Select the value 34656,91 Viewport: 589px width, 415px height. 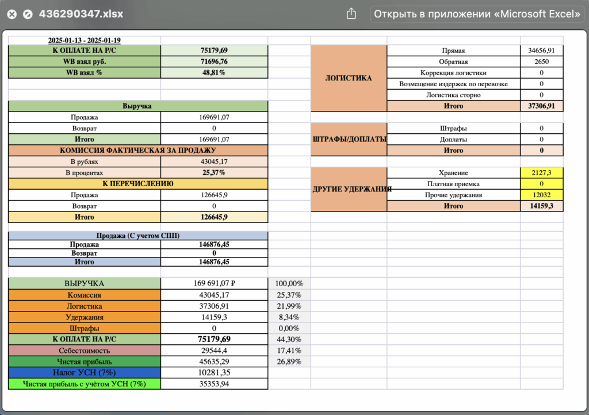coord(541,51)
